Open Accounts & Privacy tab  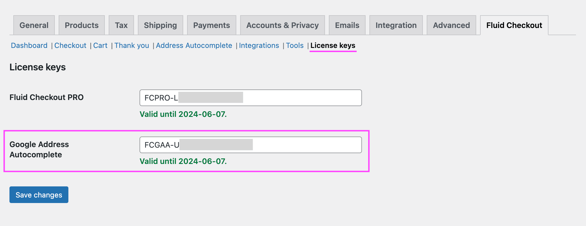pyautogui.click(x=282, y=25)
